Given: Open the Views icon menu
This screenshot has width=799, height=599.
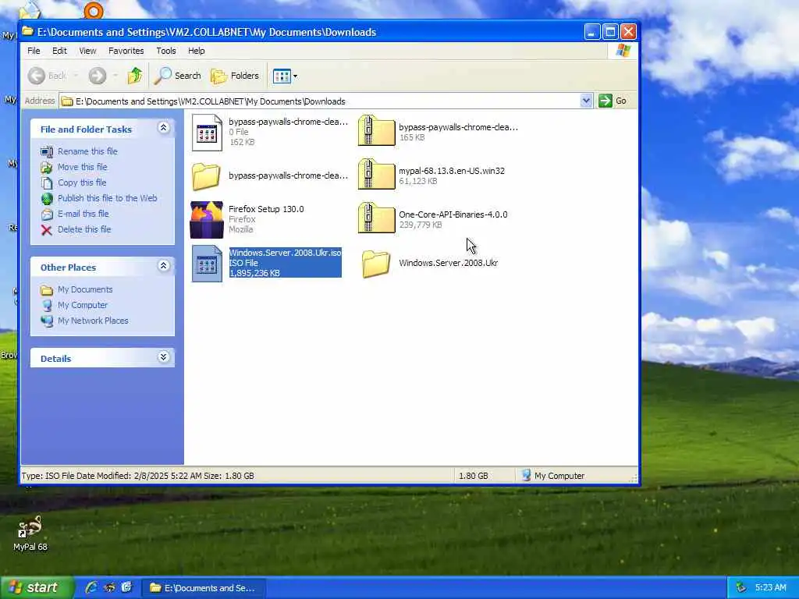Looking at the screenshot, I should (x=282, y=76).
